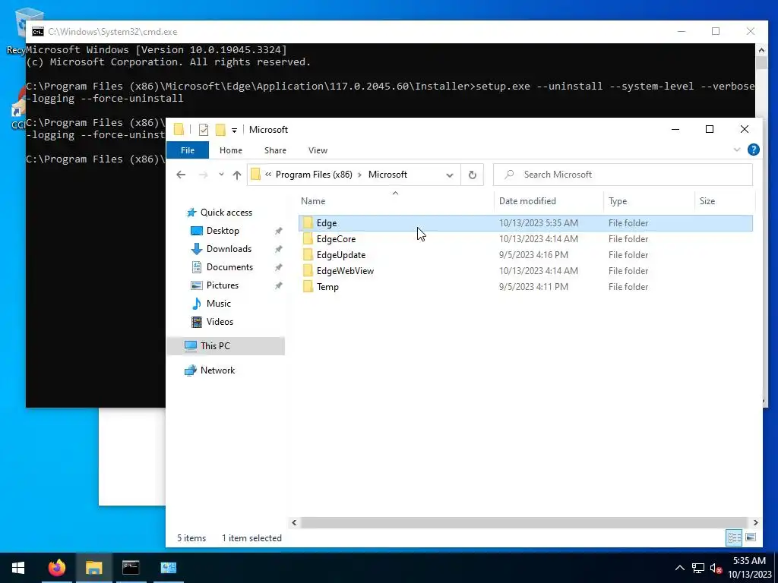Image resolution: width=778 pixels, height=583 pixels.
Task: Open Music in navigation pane
Action: pos(218,304)
